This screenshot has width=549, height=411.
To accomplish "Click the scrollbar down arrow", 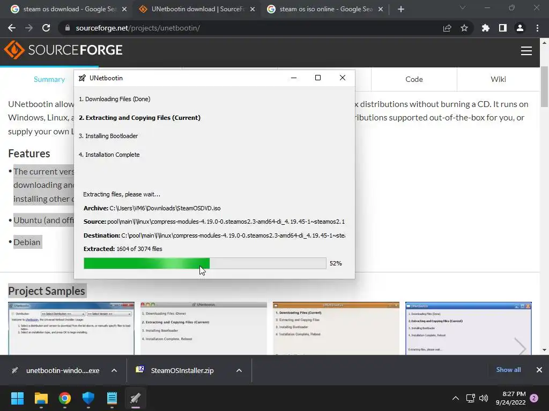I will (x=544, y=350).
